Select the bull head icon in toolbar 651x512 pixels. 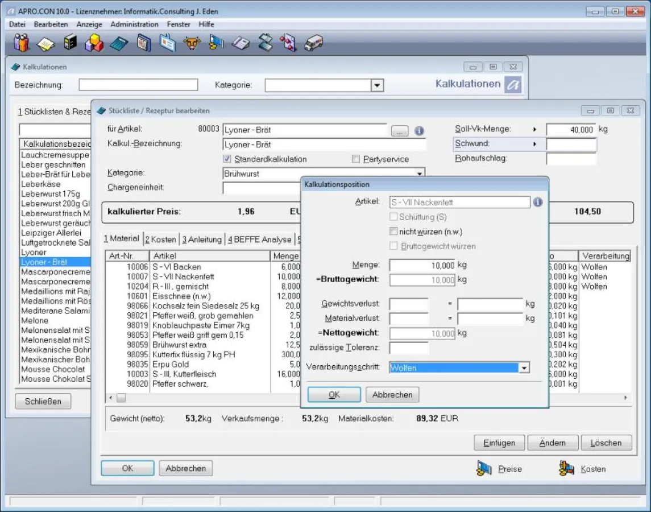(192, 43)
